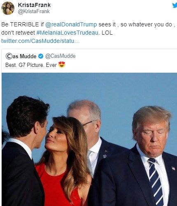Click the "Be TERRIBLE if" tweet text
The image size is (177, 206).
[22, 24]
